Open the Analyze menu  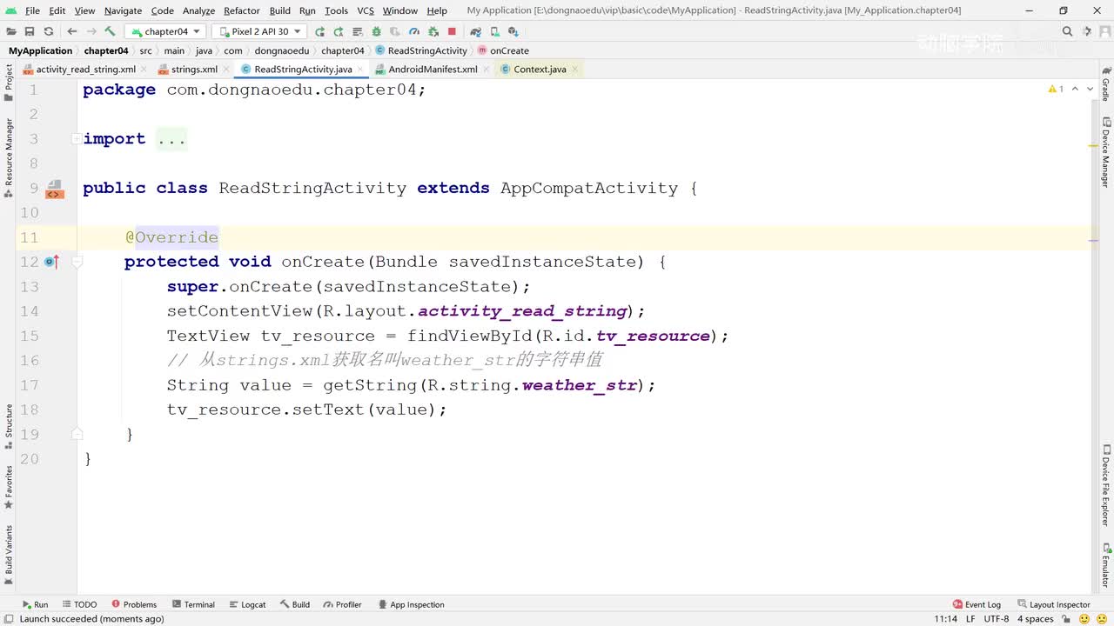click(x=198, y=10)
